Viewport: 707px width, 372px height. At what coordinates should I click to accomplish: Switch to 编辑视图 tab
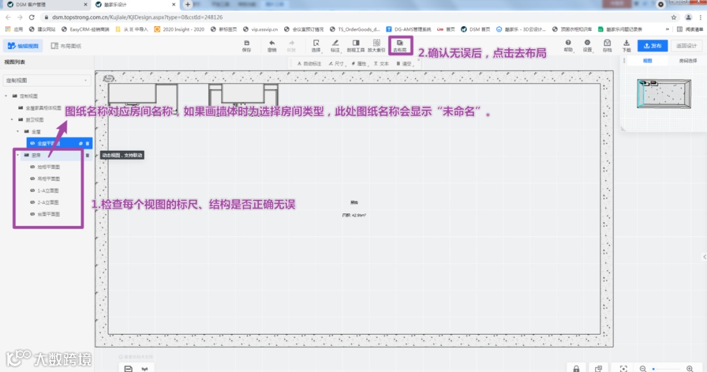point(23,46)
